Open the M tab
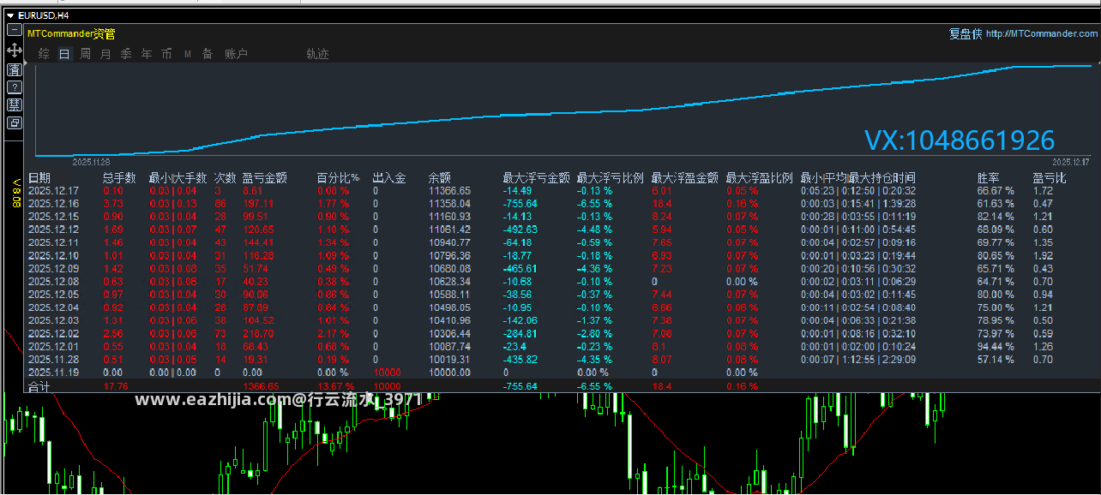This screenshot has width=1101, height=495. pos(188,54)
